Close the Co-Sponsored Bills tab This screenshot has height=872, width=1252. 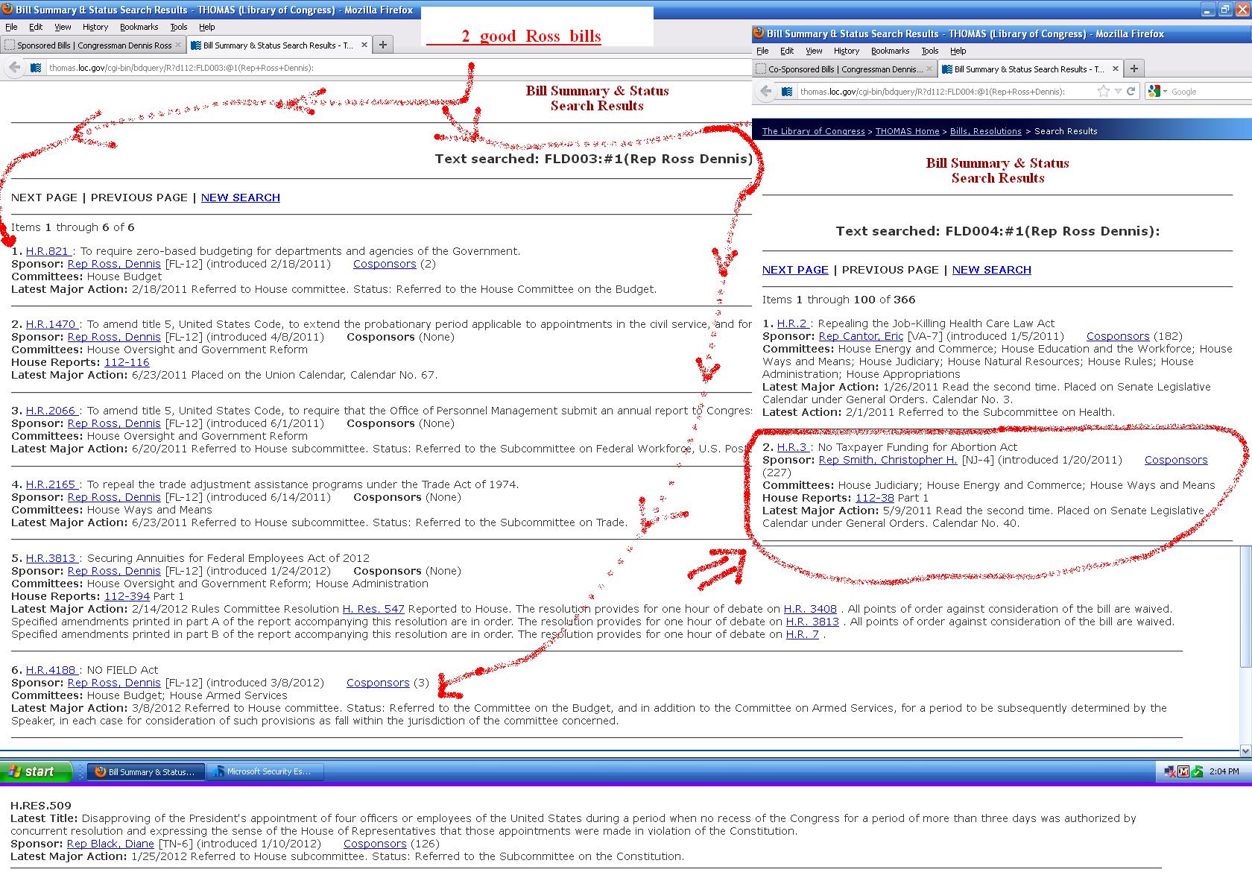click(929, 69)
